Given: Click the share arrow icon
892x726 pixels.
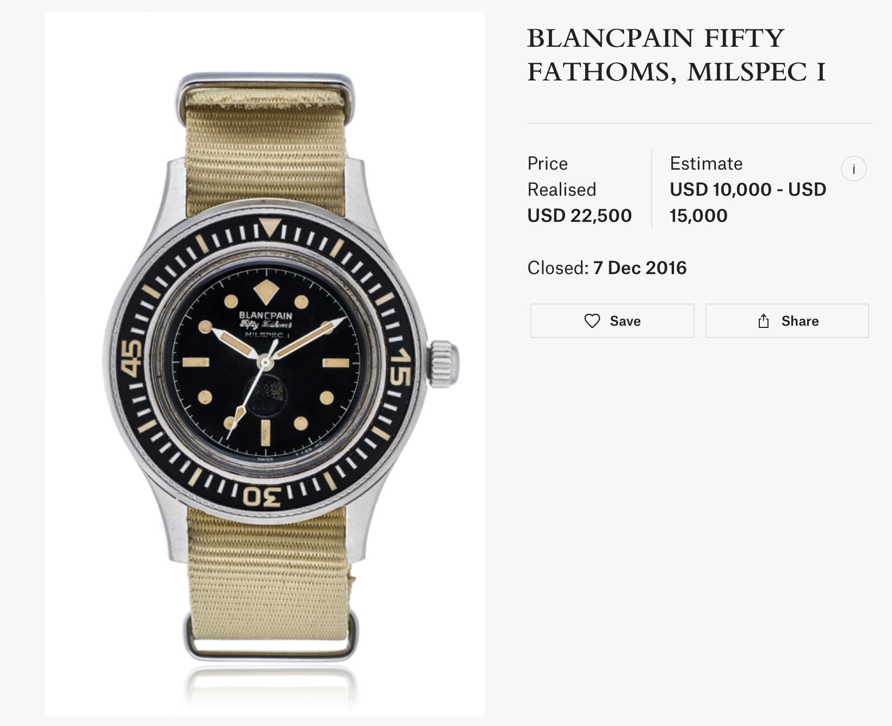Looking at the screenshot, I should (764, 321).
